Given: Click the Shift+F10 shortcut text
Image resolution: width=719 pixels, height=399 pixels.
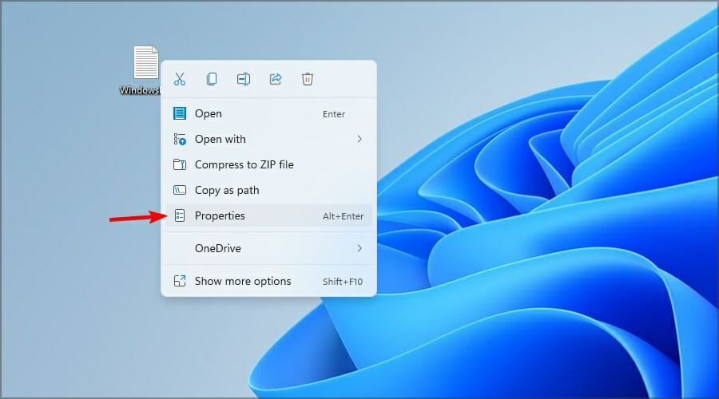Looking at the screenshot, I should click(x=343, y=282).
